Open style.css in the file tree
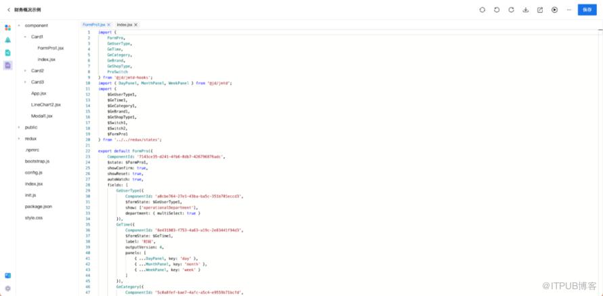 34,217
